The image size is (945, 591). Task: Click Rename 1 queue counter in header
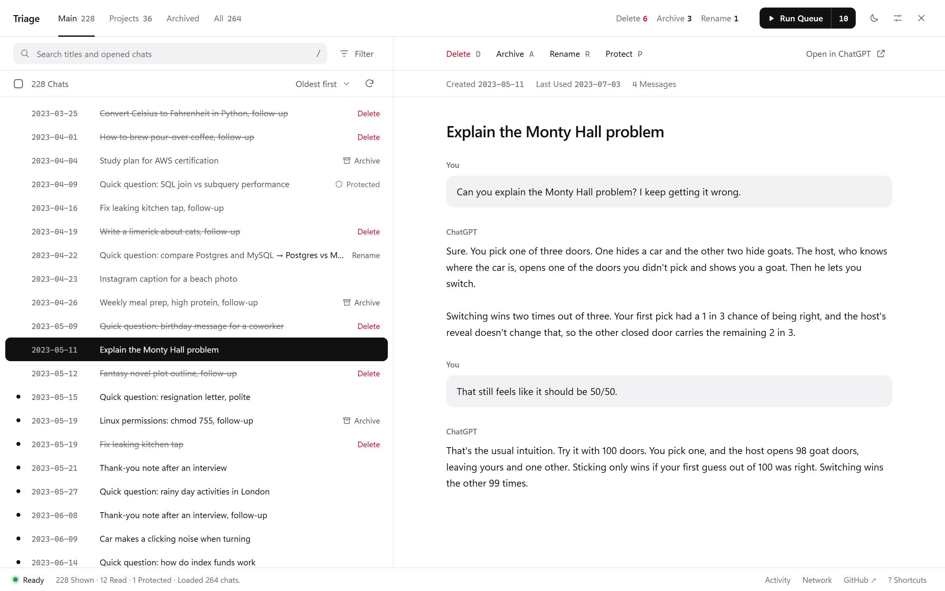pyautogui.click(x=719, y=18)
